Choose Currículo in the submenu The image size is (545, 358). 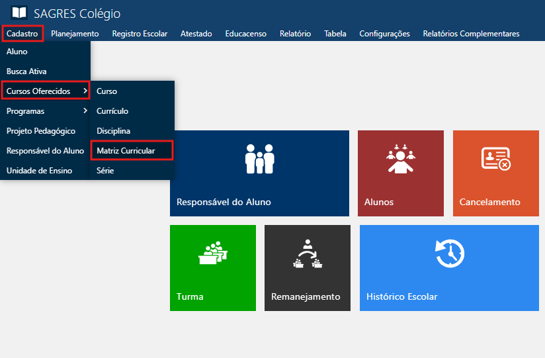pos(112,111)
